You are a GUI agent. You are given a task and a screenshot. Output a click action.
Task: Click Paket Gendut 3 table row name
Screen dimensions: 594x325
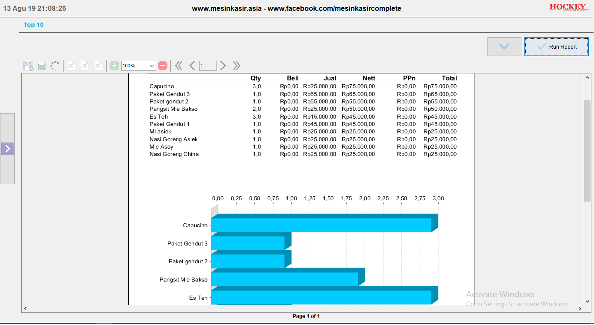[x=170, y=94]
